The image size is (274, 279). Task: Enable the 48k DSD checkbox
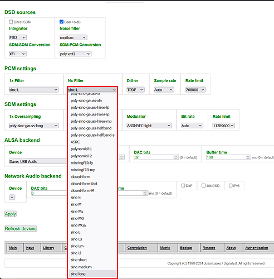(x=203, y=185)
